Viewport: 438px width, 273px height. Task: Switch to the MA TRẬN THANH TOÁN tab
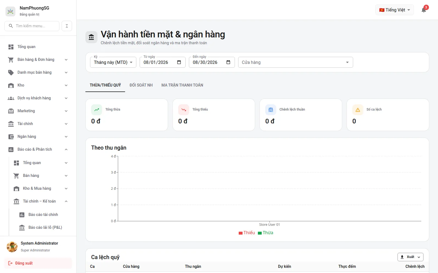tap(182, 85)
